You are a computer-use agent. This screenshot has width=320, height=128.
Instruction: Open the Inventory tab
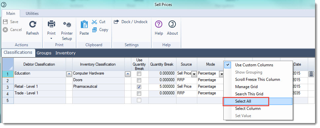(x=66, y=53)
